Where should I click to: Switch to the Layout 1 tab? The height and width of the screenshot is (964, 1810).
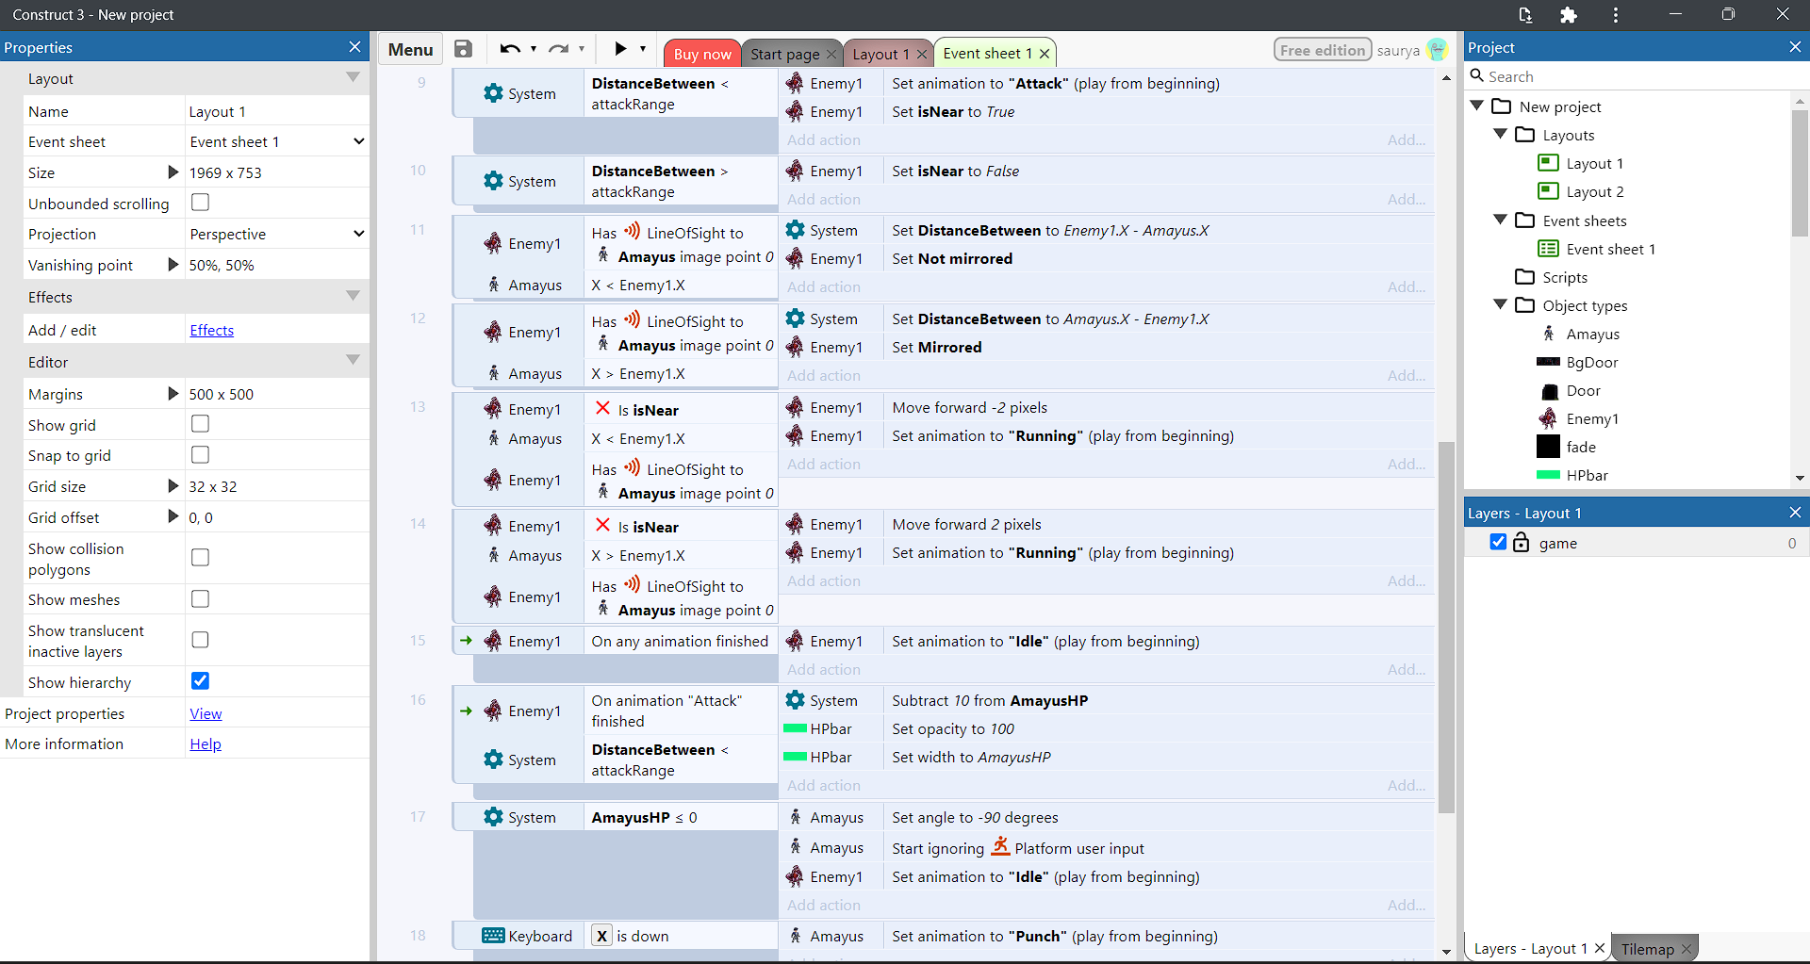pos(880,54)
